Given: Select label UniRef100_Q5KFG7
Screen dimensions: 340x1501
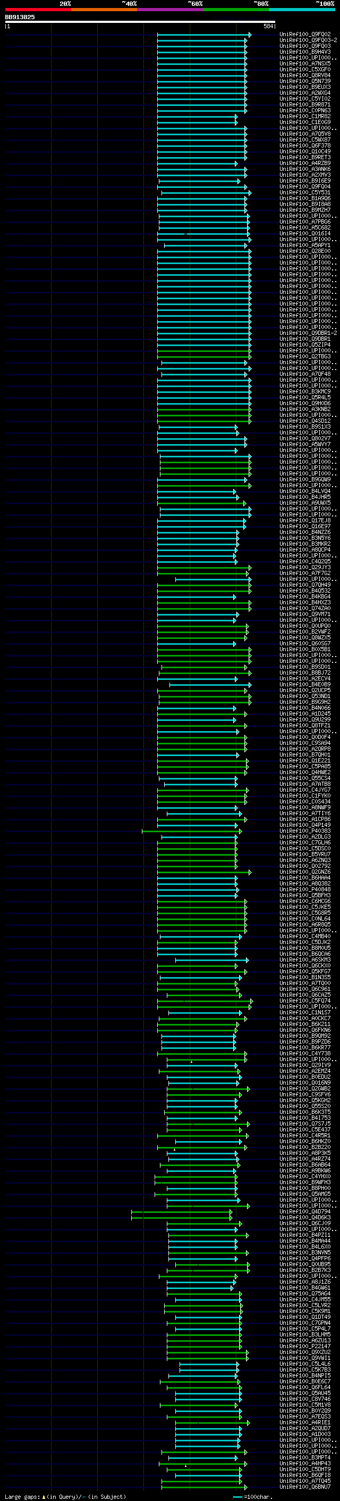Looking at the screenshot, I should click(x=305, y=971).
